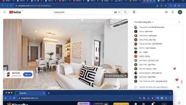The image size is (186, 105).
Task: Click the yellow Kingofbo deposit button
Action: coord(121,104)
